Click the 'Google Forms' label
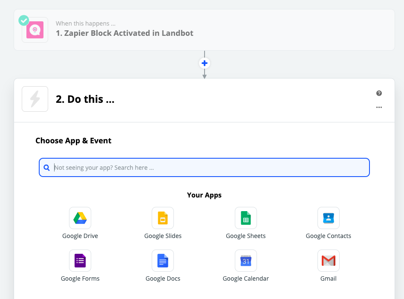The width and height of the screenshot is (404, 299). coord(80,279)
